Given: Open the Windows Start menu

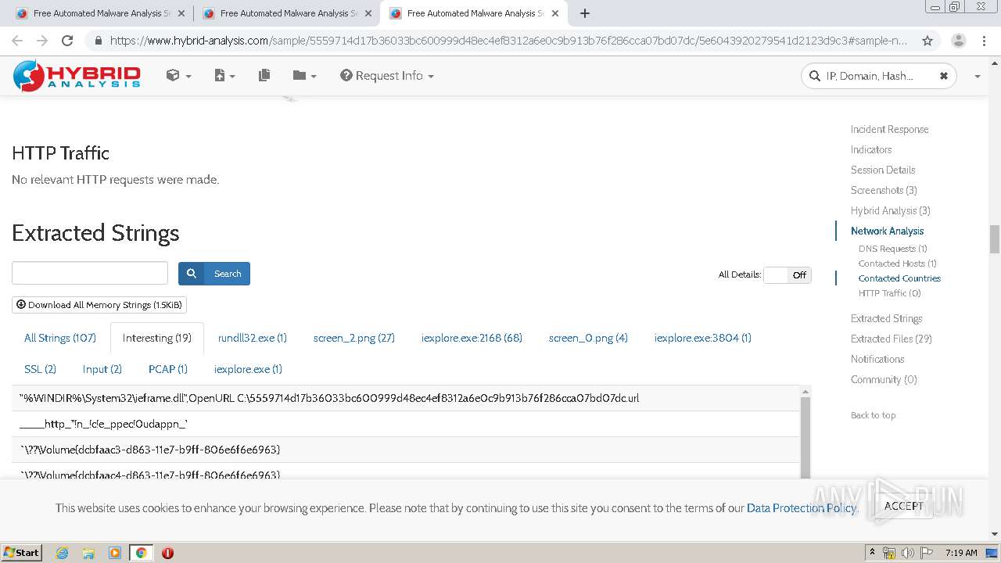Looking at the screenshot, I should (x=22, y=552).
